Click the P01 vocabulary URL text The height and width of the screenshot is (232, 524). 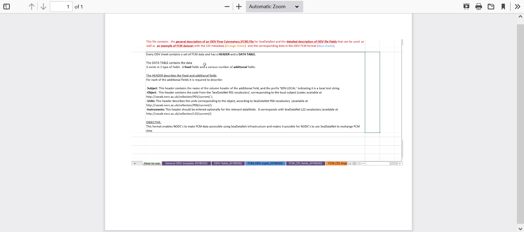pyautogui.click(x=179, y=97)
